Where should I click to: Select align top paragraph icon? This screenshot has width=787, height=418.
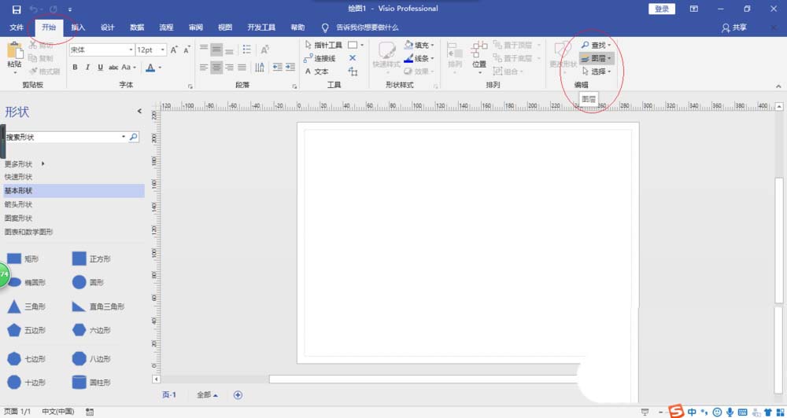click(x=204, y=49)
